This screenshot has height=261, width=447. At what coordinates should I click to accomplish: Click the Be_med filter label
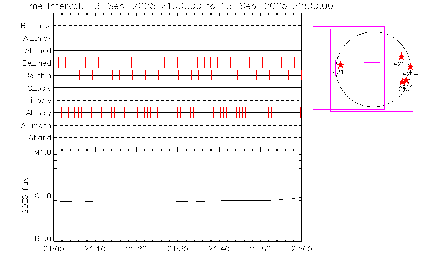click(x=37, y=63)
